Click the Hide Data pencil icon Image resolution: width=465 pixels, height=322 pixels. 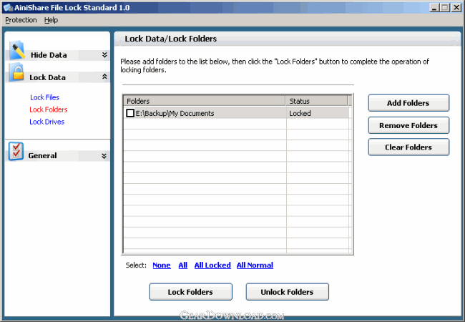[17, 50]
